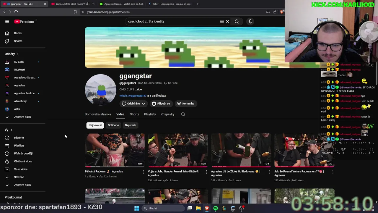Open the Komunita button
Screen dimensions: 378x213
[185, 104]
